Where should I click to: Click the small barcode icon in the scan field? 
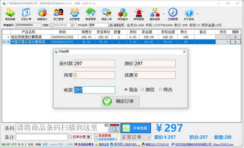pos(106,125)
